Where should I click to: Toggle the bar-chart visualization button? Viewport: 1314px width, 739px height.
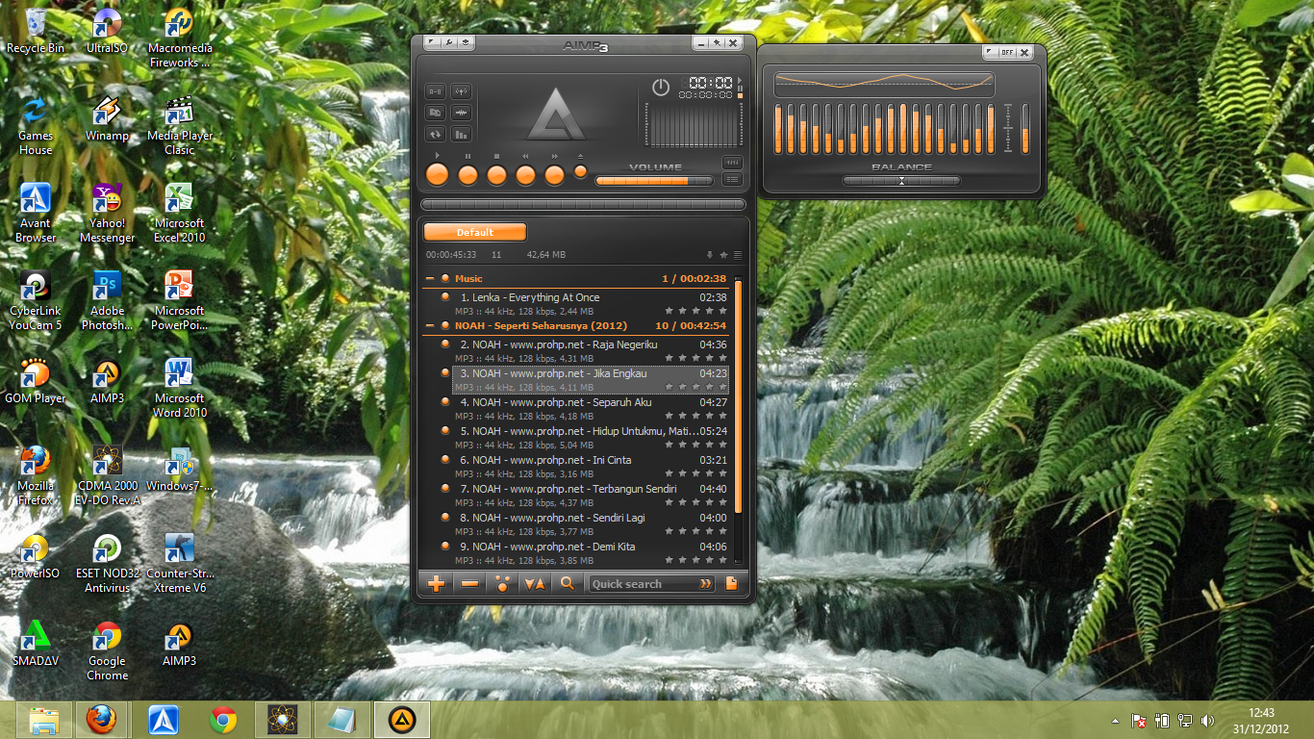coord(461,135)
